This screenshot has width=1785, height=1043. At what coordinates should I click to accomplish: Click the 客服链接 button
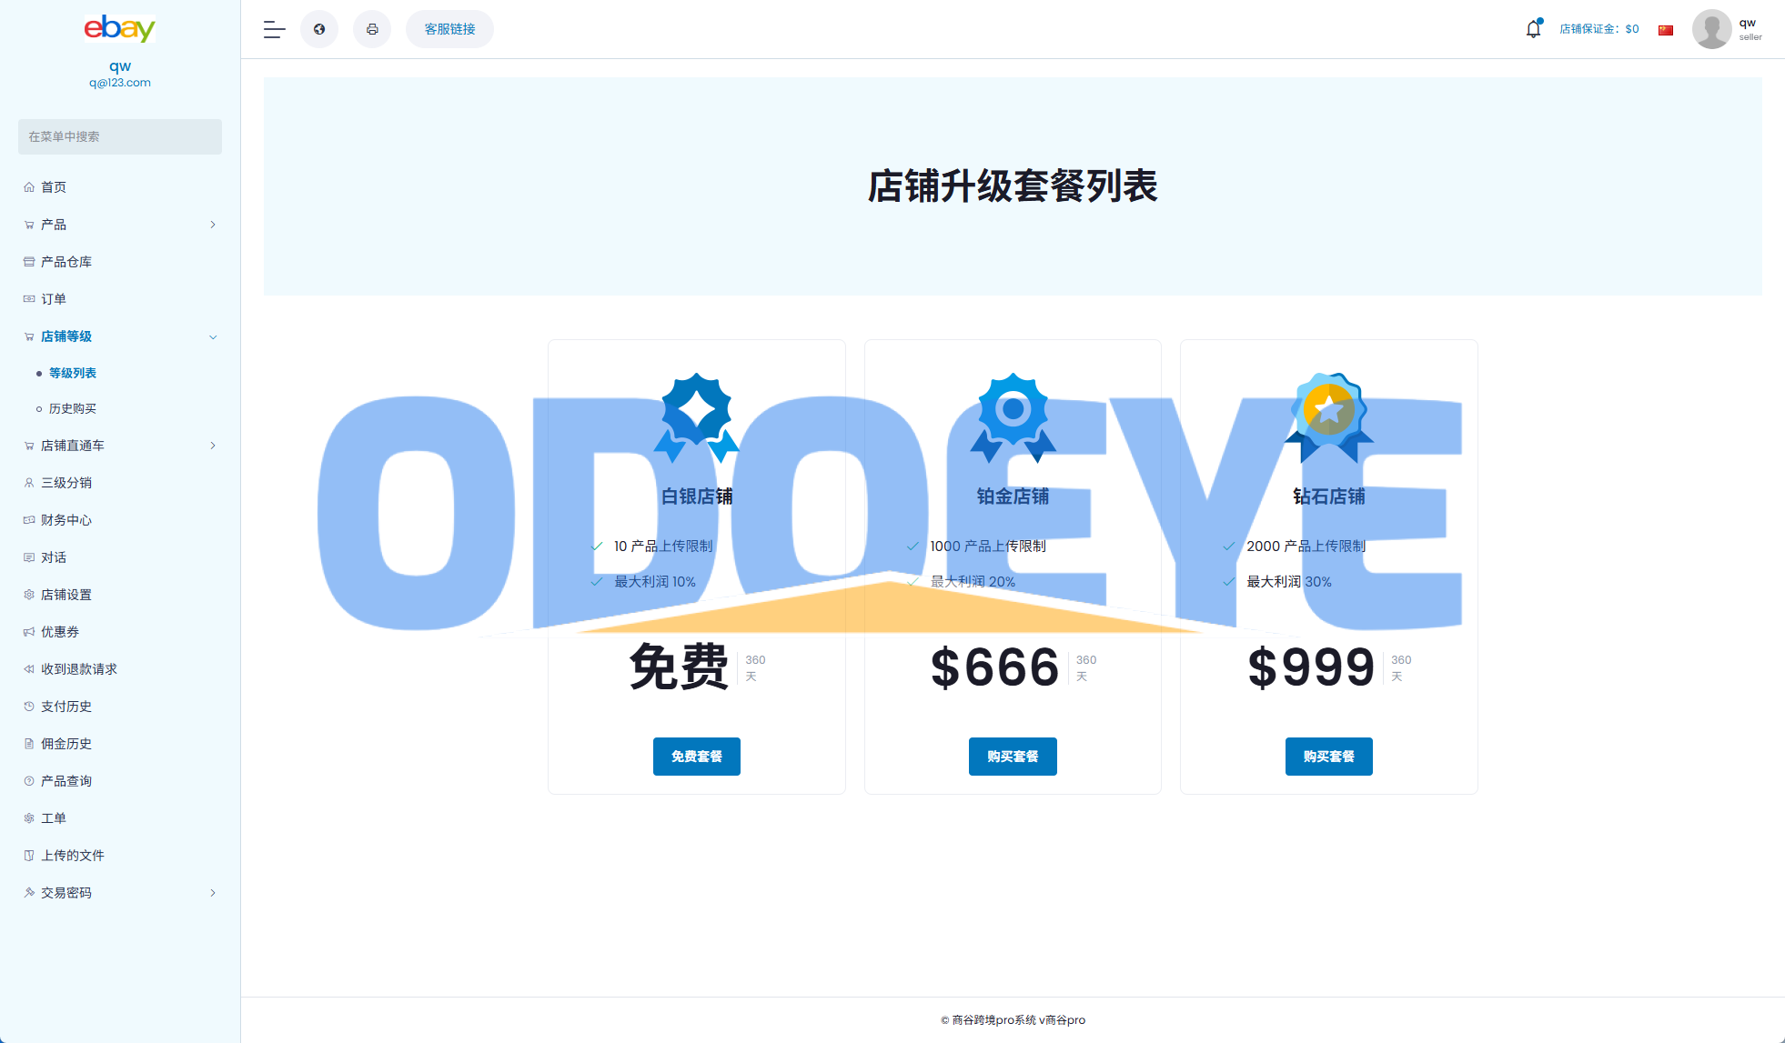(449, 29)
